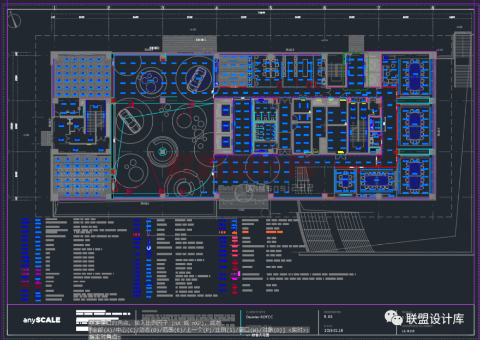The image size is (480, 340).
Task: Select the anySCALE logo in title block
Action: pyautogui.click(x=42, y=320)
